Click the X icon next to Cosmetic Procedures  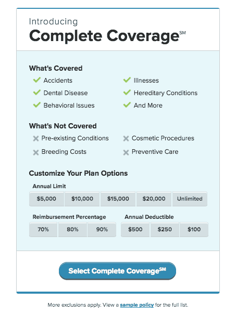(x=126, y=138)
